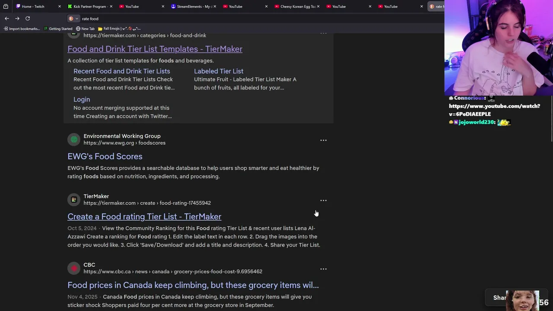Open search engine selector dropdown in address bar
553x311 pixels.
tap(73, 19)
